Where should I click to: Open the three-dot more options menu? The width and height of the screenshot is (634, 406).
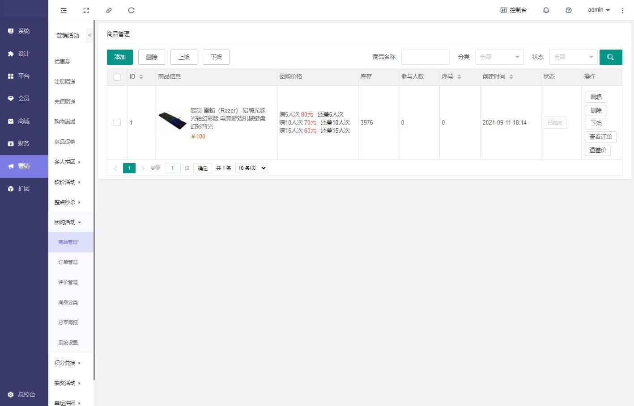pyautogui.click(x=622, y=10)
